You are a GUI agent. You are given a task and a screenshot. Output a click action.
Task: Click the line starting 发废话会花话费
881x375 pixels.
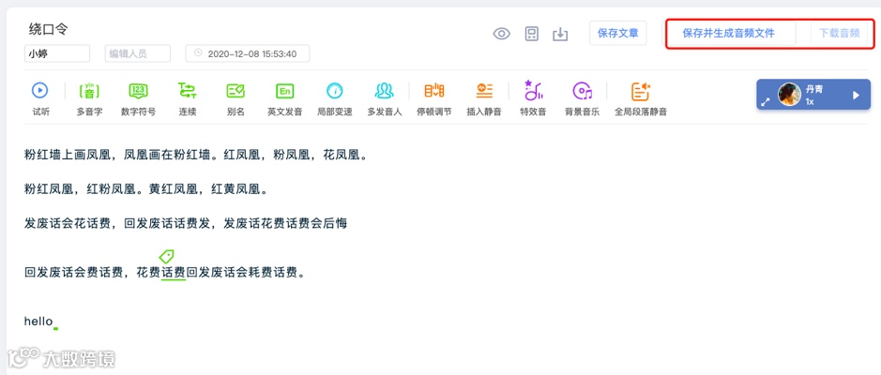coord(186,223)
